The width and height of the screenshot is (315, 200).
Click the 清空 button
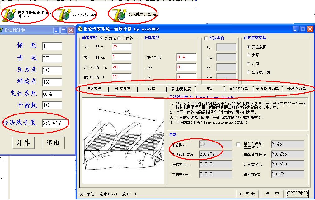pyautogui.click(x=272, y=194)
